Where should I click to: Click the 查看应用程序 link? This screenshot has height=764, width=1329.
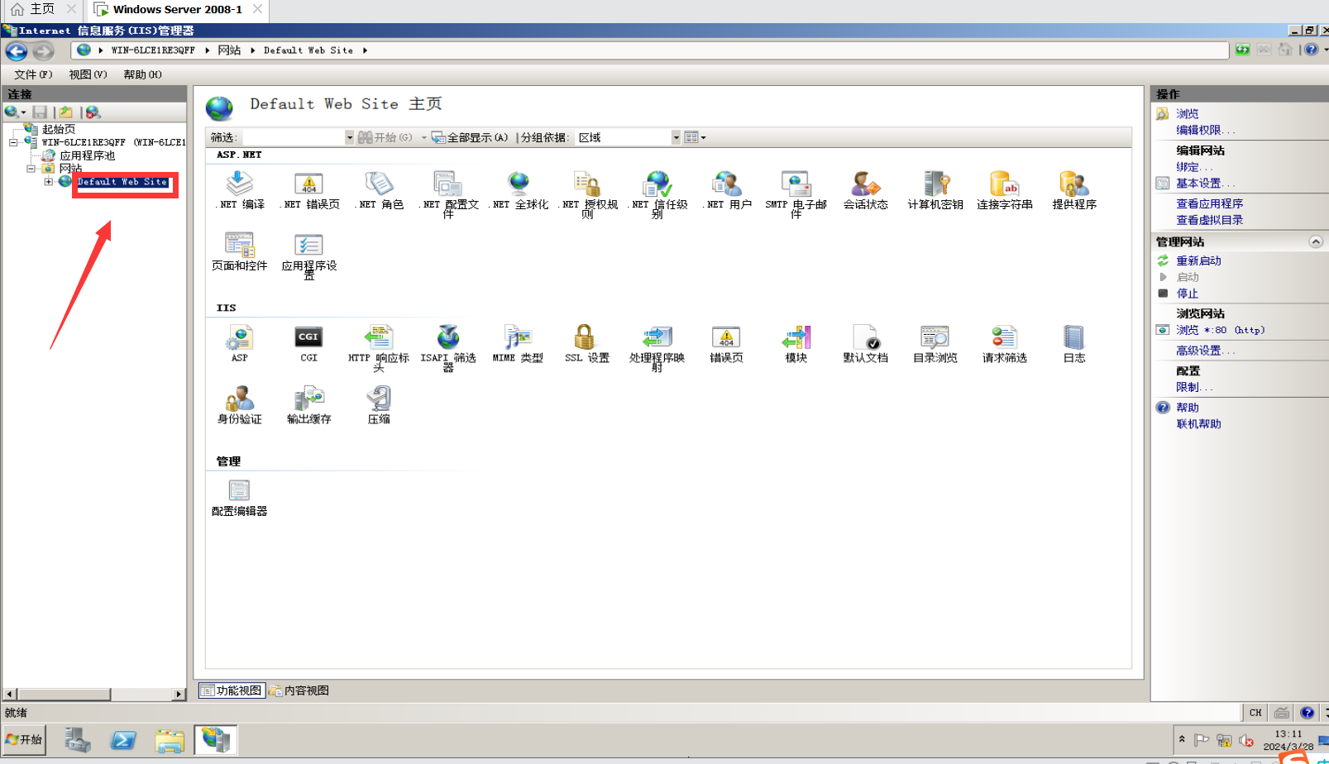[1209, 203]
